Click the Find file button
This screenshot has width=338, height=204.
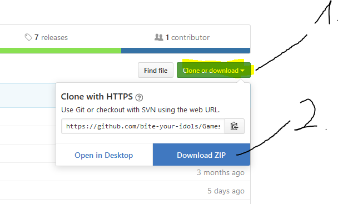156,70
